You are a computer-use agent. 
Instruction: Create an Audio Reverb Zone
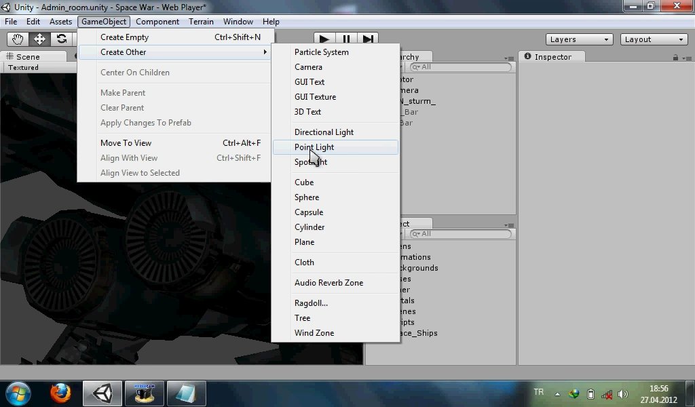tap(335, 283)
